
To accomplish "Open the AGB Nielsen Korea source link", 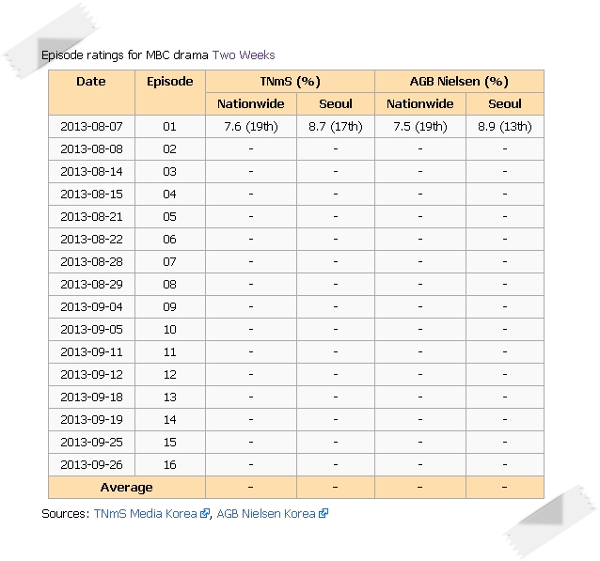I will coord(266,513).
